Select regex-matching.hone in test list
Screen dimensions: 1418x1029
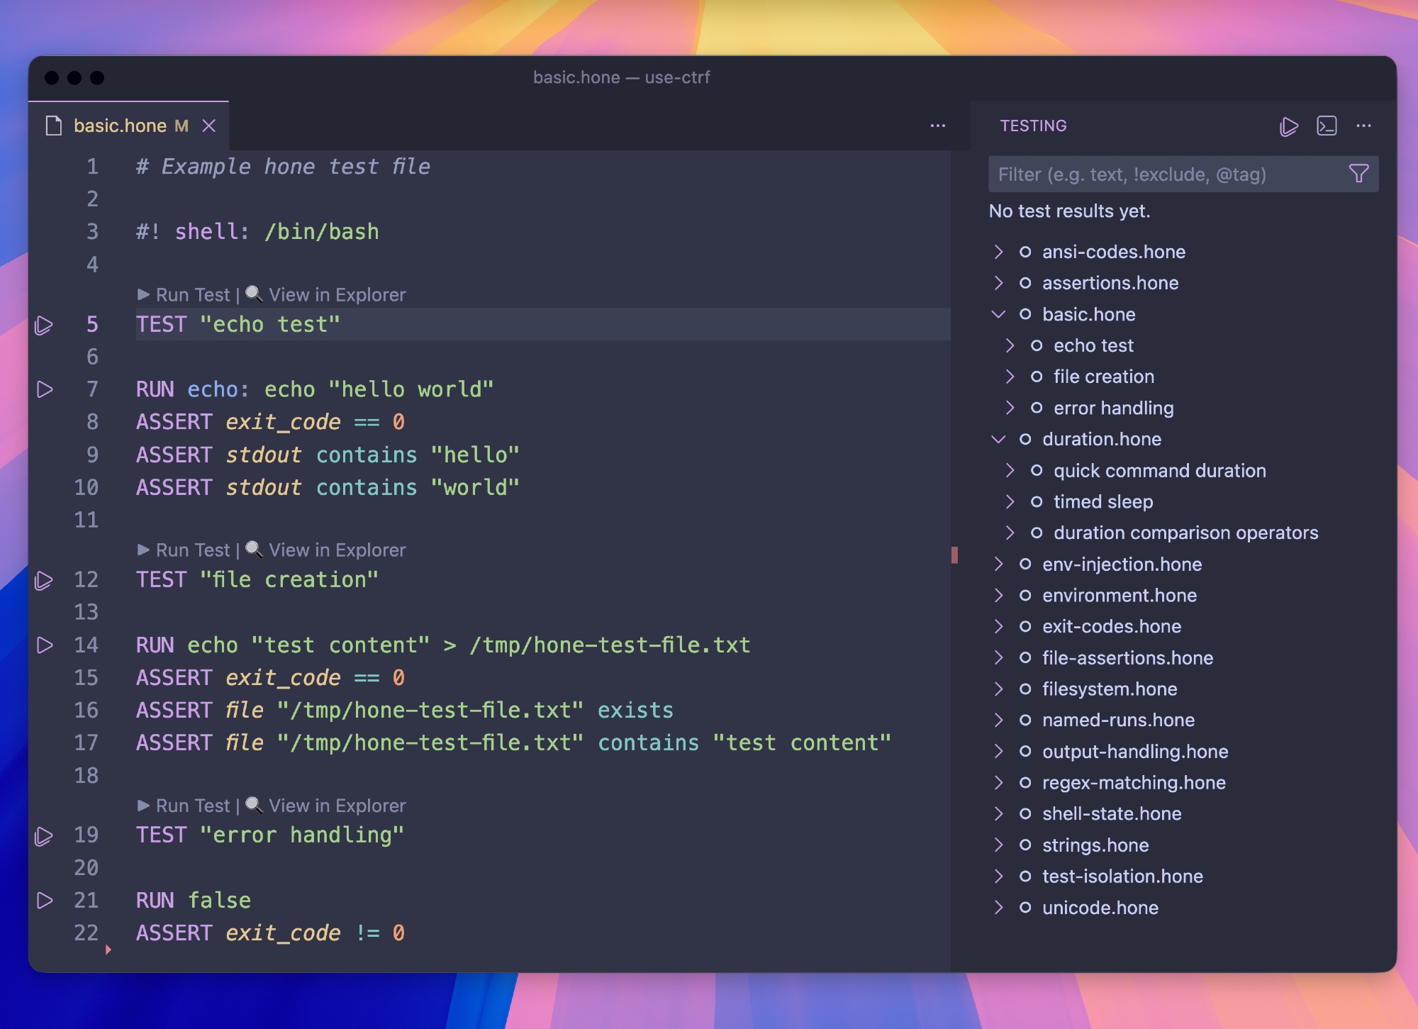[1133, 782]
